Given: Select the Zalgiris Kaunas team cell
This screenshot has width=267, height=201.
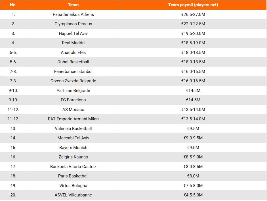Looking at the screenshot, I should point(73,157).
